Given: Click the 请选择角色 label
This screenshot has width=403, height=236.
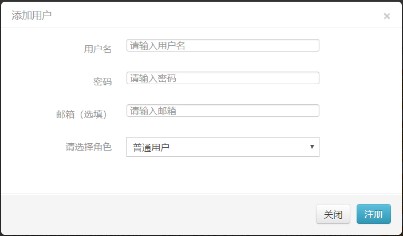Looking at the screenshot, I should [89, 147].
